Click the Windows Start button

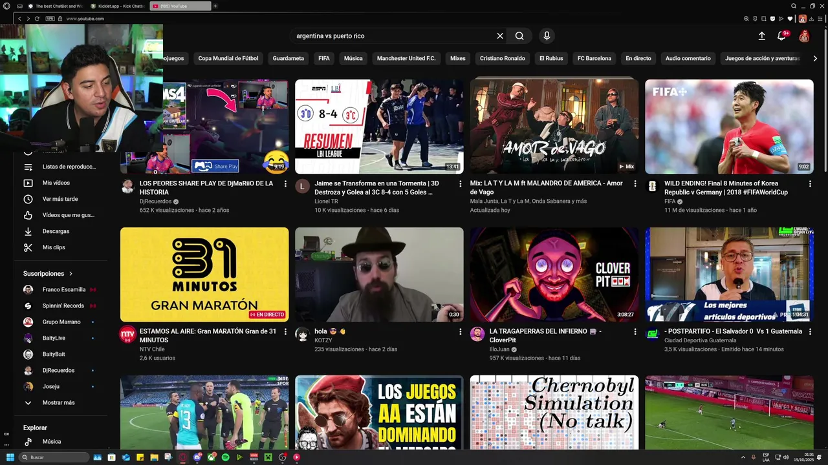10,457
